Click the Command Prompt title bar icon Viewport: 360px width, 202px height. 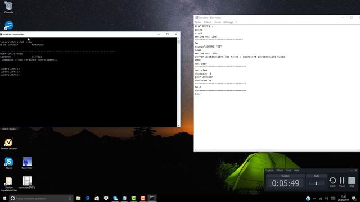[1, 34]
